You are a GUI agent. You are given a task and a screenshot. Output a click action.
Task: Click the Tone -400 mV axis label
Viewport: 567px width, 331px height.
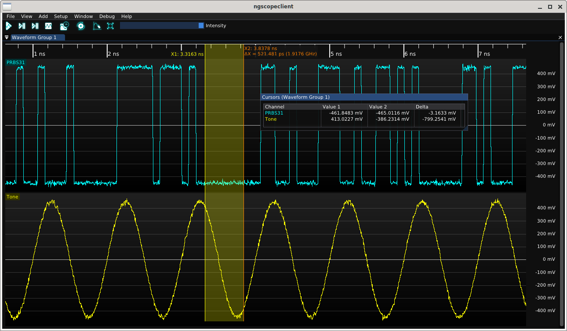pyautogui.click(x=545, y=310)
